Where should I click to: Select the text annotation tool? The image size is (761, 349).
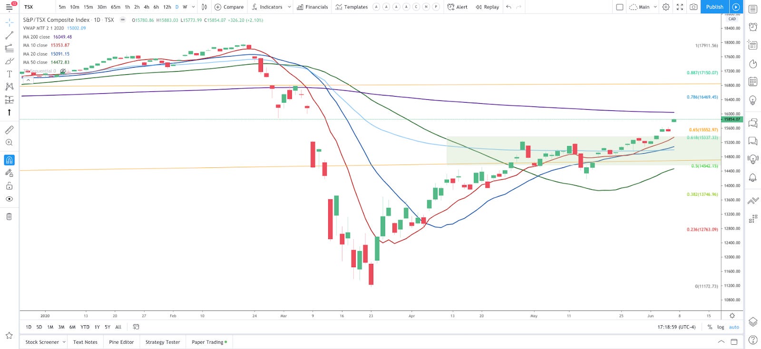point(9,74)
